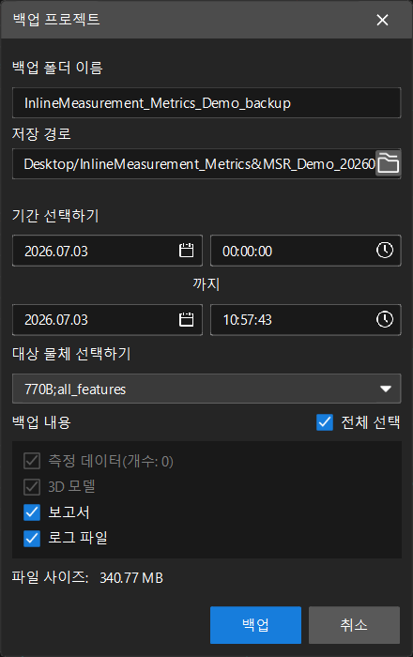413x657 pixels.
Task: Open calendar picker for end date
Action: click(x=187, y=320)
